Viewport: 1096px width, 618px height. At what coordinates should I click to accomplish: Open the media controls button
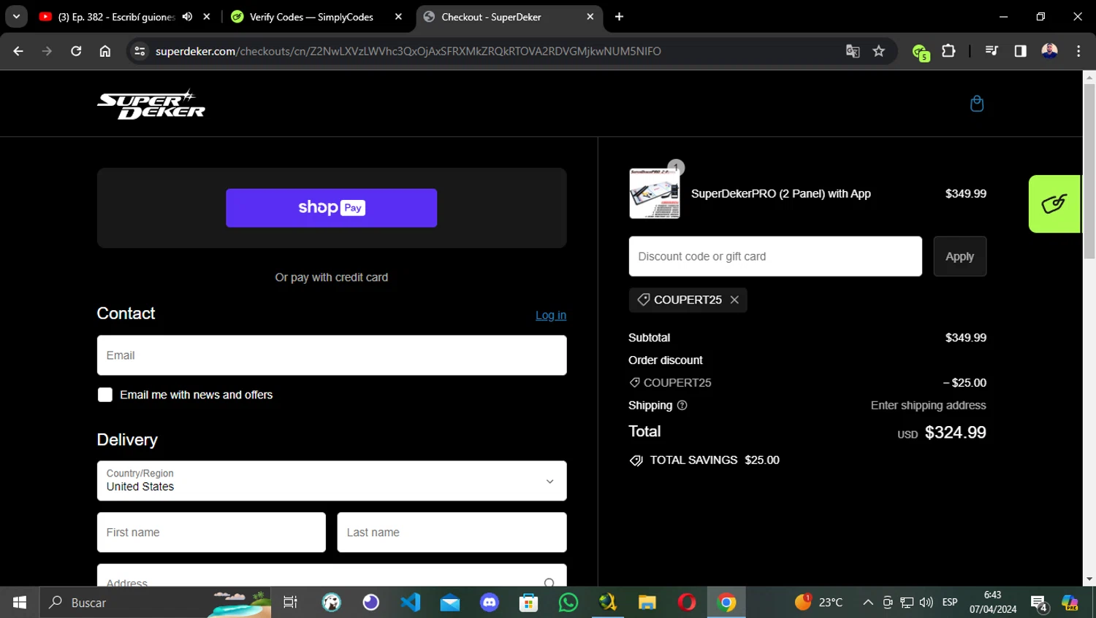(992, 51)
